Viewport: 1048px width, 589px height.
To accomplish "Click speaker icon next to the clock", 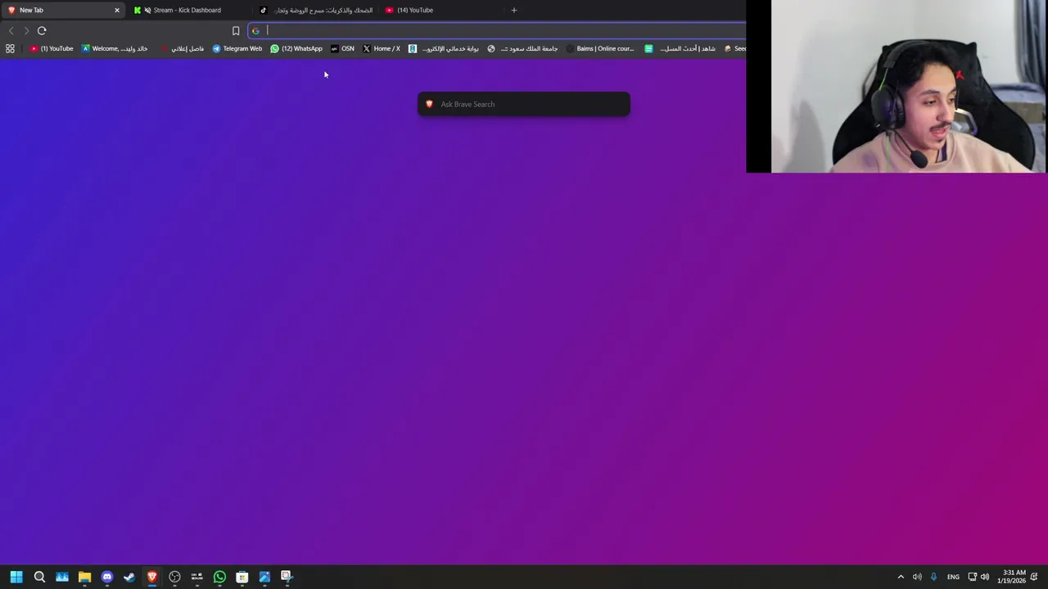I will tap(985, 577).
